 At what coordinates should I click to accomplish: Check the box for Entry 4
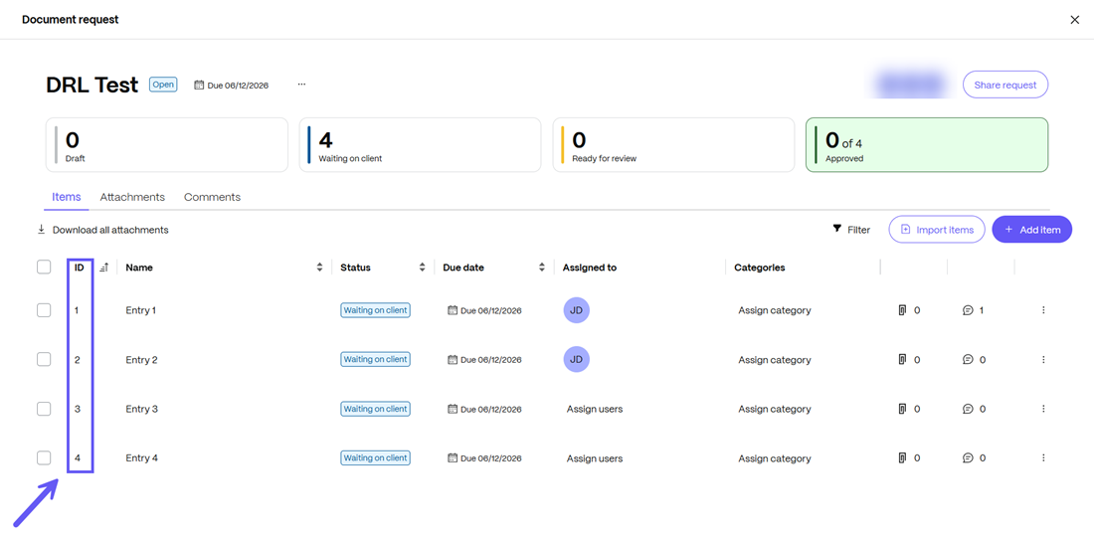tap(44, 457)
